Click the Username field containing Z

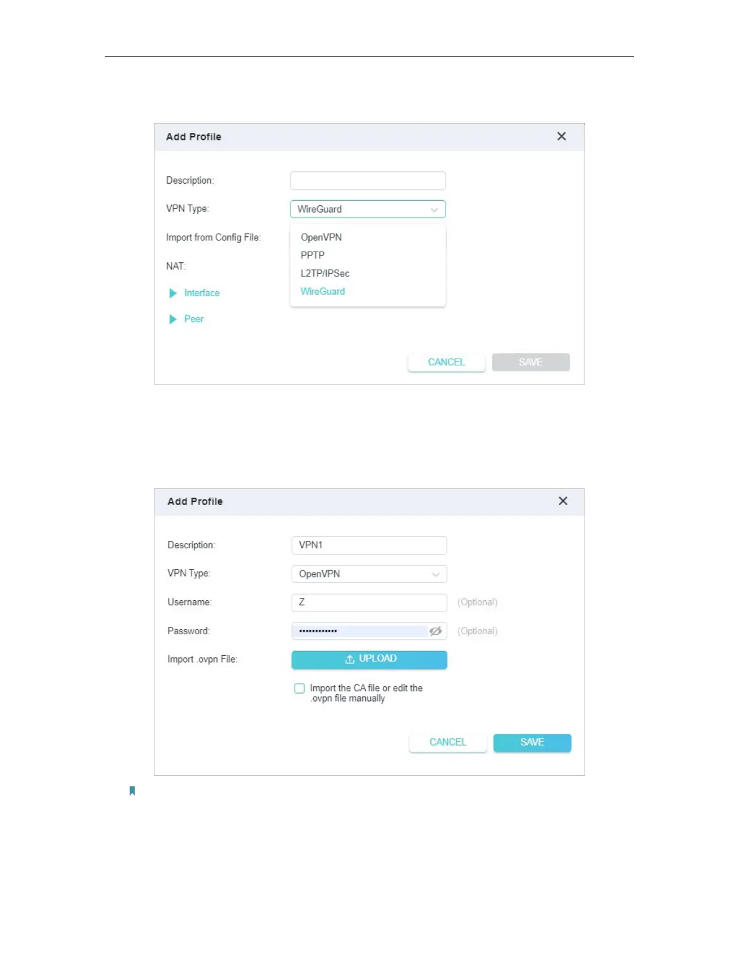click(x=369, y=603)
